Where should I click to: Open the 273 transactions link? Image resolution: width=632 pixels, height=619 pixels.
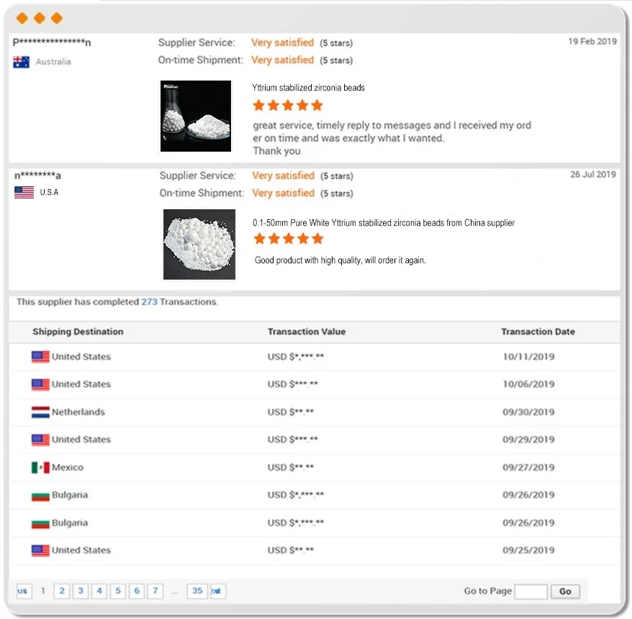coord(149,302)
